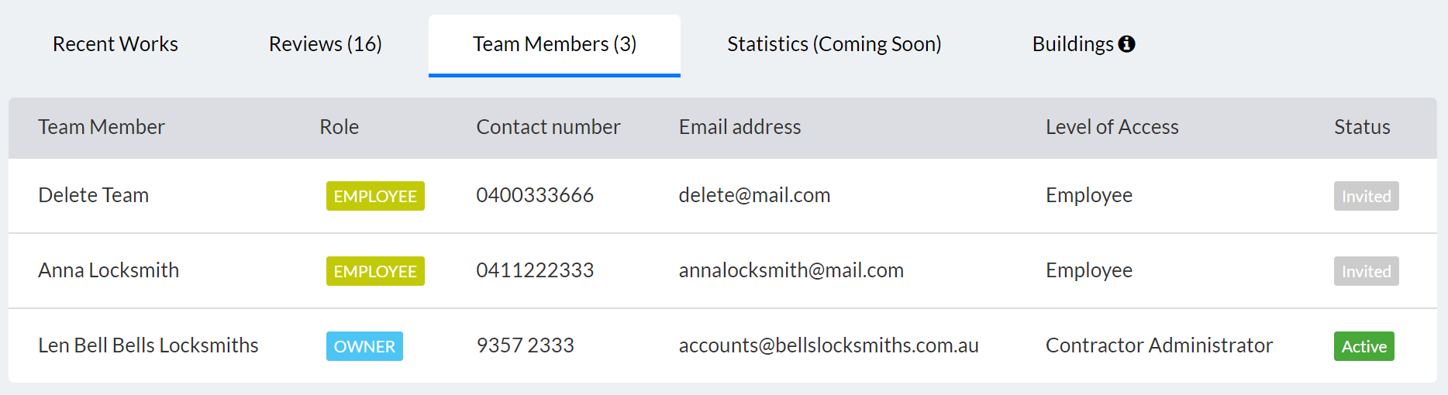This screenshot has width=1448, height=395.
Task: Switch to the Reviews (16) tab
Action: (326, 44)
